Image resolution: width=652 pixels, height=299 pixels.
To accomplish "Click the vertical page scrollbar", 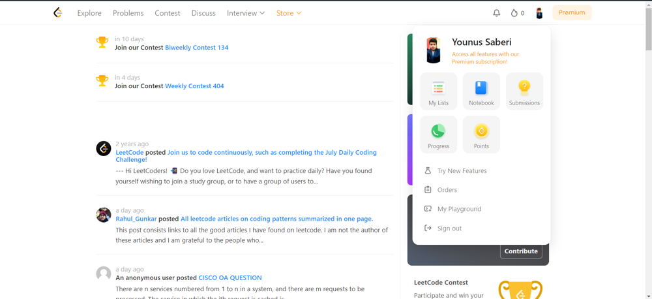I will 648,29.
